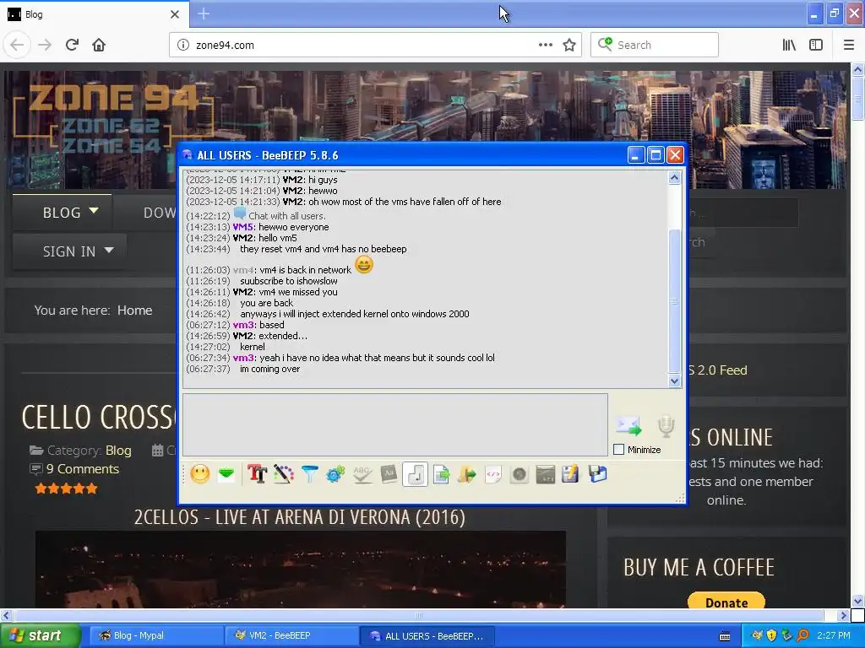Image resolution: width=865 pixels, height=648 pixels.
Task: Click the five-star article rating
Action: (66, 489)
